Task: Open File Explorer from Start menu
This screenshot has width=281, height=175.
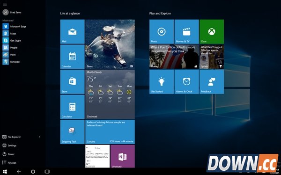Action: tap(11, 137)
